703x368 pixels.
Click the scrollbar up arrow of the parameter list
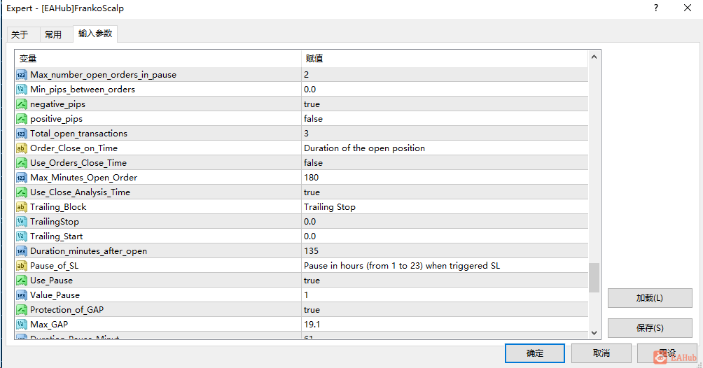click(x=594, y=57)
